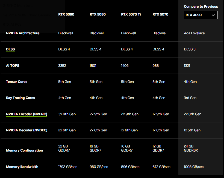Click the dropdown chevron arrow icon
The height and width of the screenshot is (178, 224).
[x=213, y=15]
